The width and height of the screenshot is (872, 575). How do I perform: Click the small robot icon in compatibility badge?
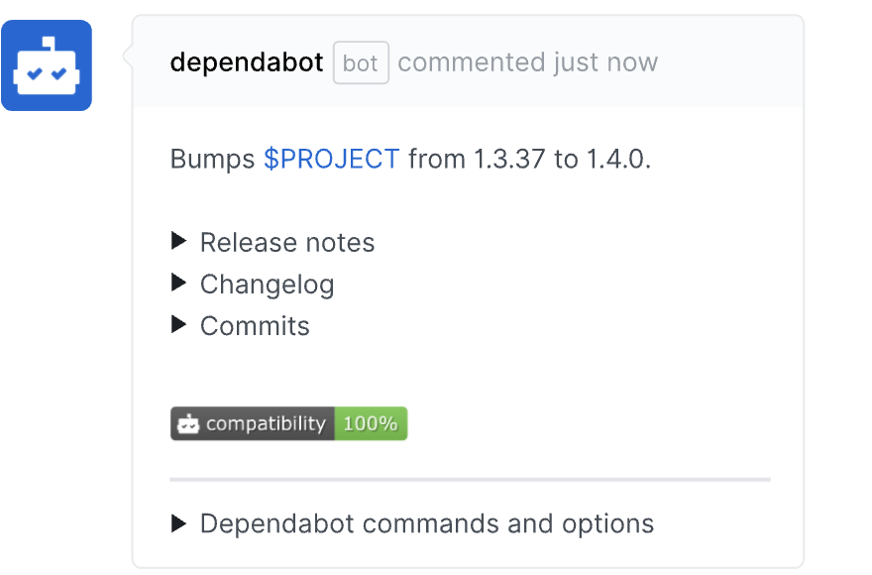[x=187, y=424]
